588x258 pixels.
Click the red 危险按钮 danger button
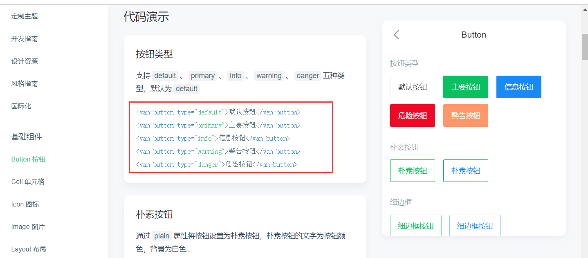point(412,115)
